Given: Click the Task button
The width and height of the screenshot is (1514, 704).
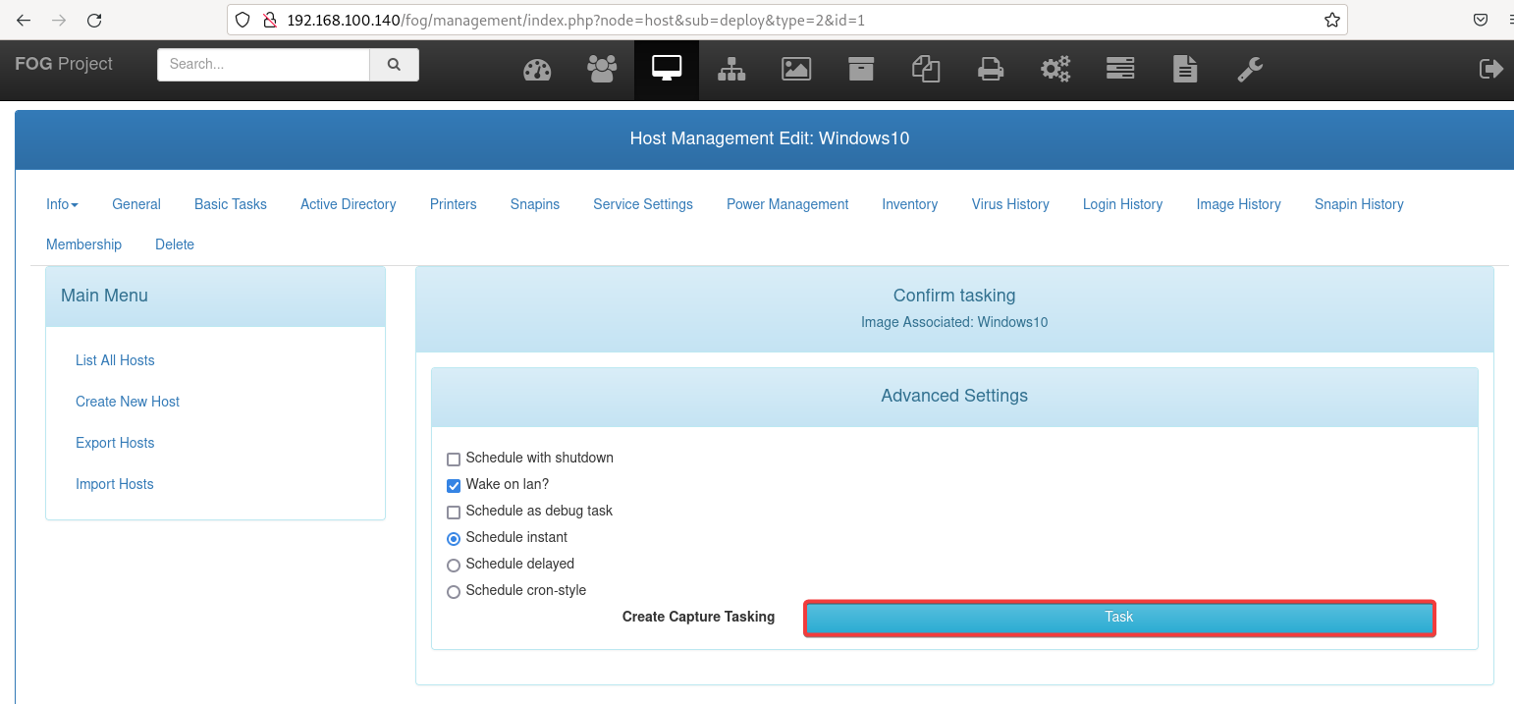Looking at the screenshot, I should pyautogui.click(x=1119, y=618).
